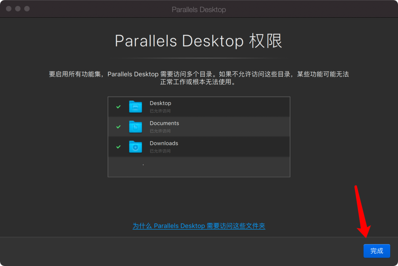Select the Downloads folder name label

(164, 143)
